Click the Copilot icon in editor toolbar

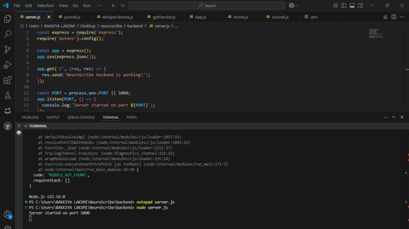(x=385, y=17)
